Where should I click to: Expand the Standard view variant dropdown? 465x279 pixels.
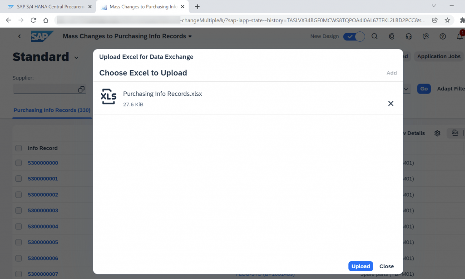(x=76, y=58)
